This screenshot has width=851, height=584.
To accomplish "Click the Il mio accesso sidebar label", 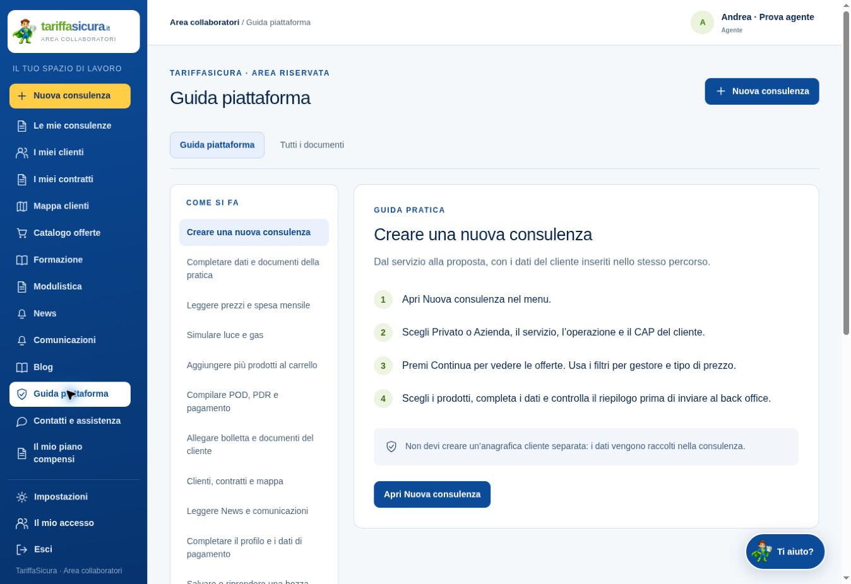I will tap(64, 523).
